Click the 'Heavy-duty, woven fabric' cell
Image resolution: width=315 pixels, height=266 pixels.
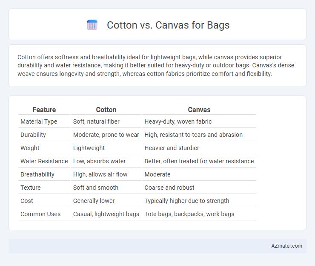tap(178, 121)
